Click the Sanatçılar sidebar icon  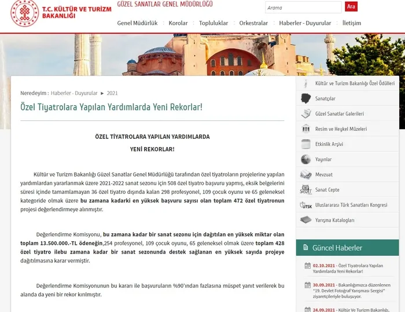(x=306, y=98)
